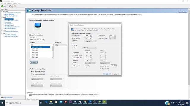Click the resolution list scrollbar
Screen dimensions: 190x106
pos(53,51)
